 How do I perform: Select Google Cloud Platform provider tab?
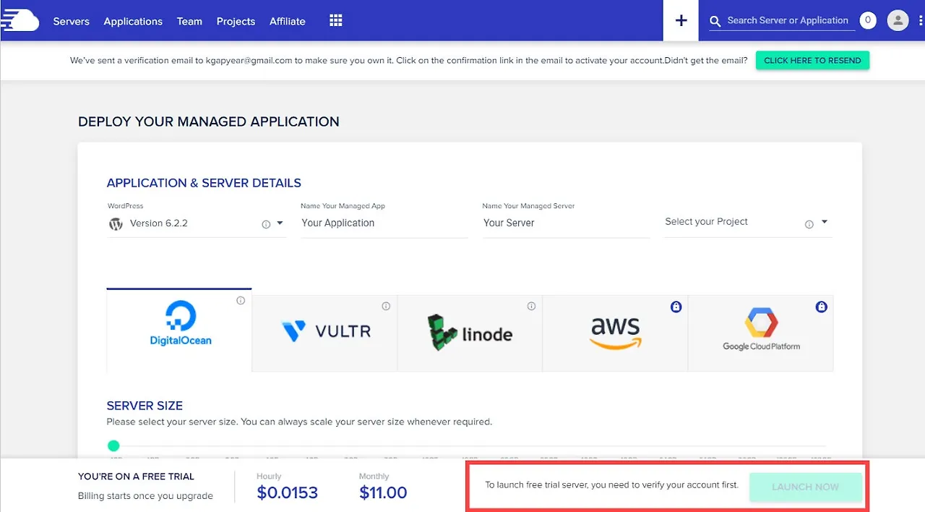pyautogui.click(x=760, y=333)
